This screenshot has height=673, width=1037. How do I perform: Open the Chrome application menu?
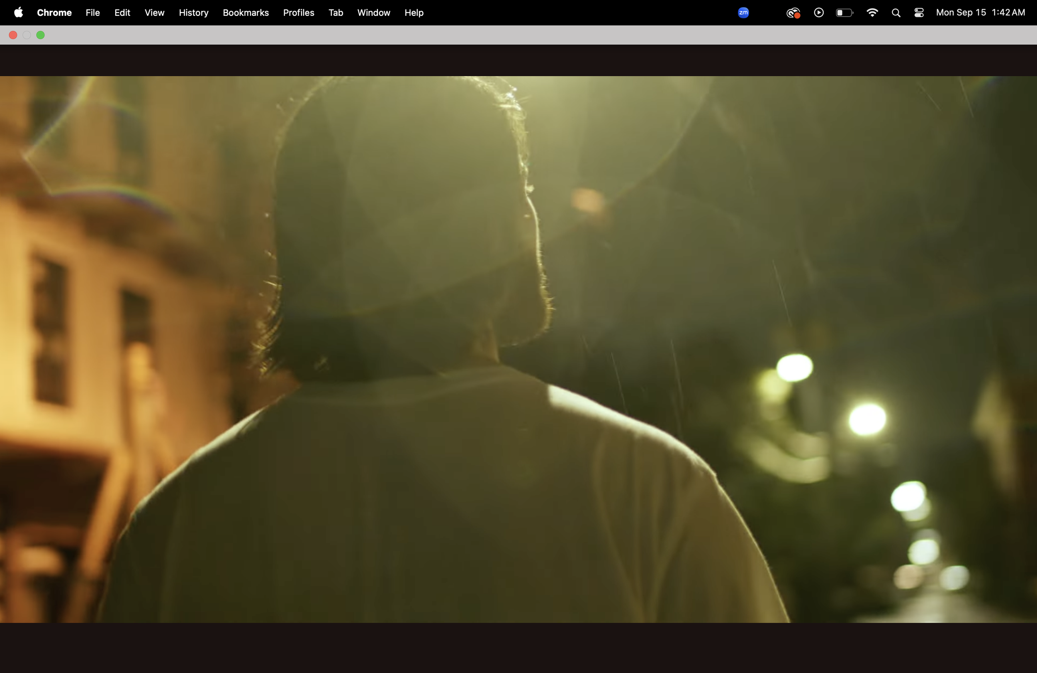tap(54, 12)
